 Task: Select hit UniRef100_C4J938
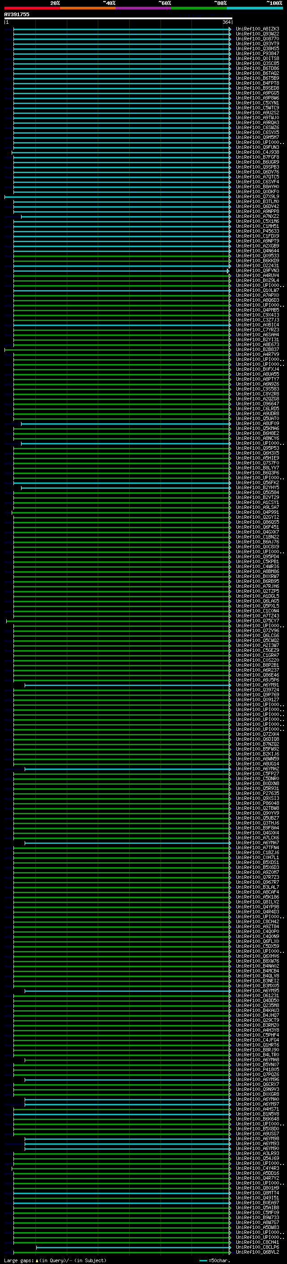coord(257,152)
